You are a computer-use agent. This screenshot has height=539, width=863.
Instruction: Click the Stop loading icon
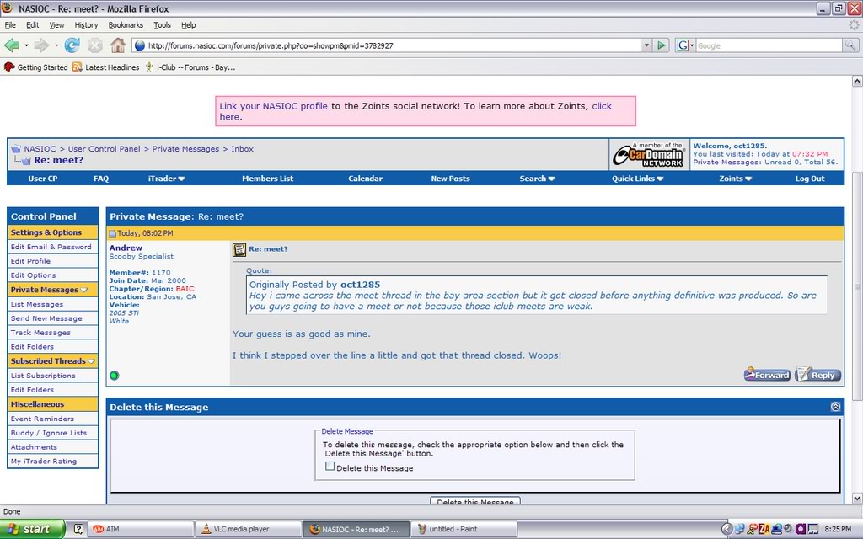coord(94,45)
